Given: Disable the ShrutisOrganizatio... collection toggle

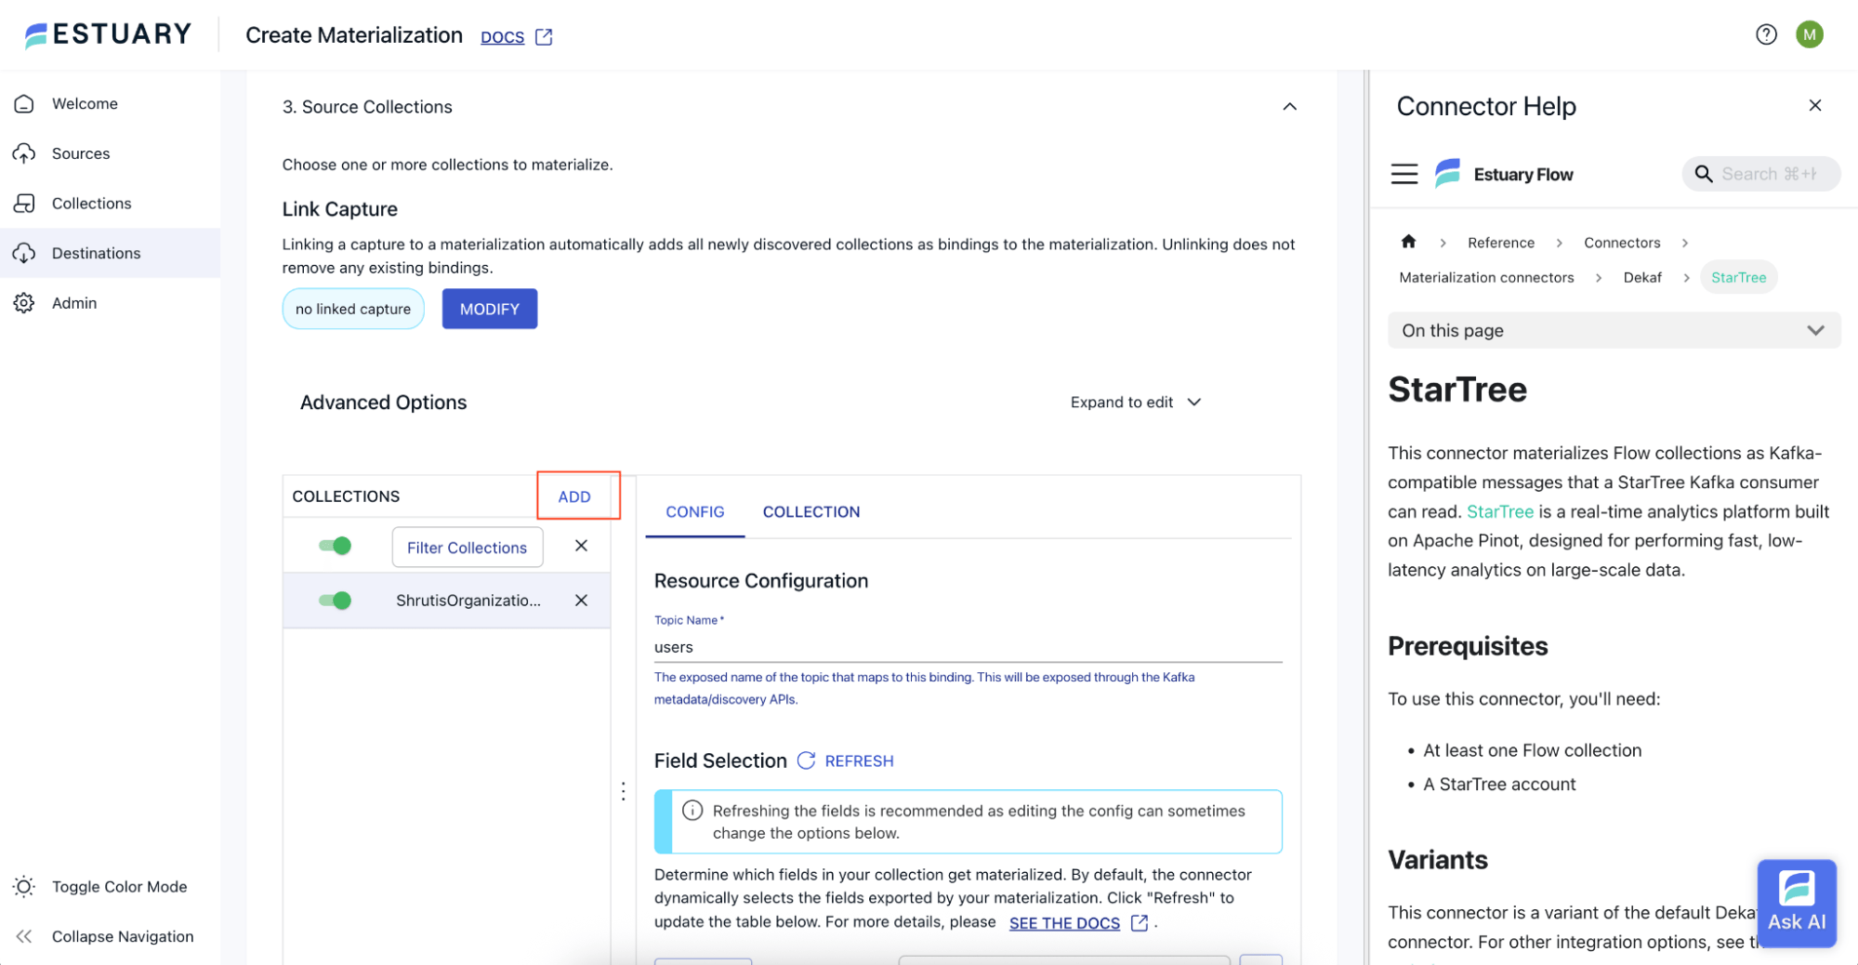Looking at the screenshot, I should [x=335, y=601].
